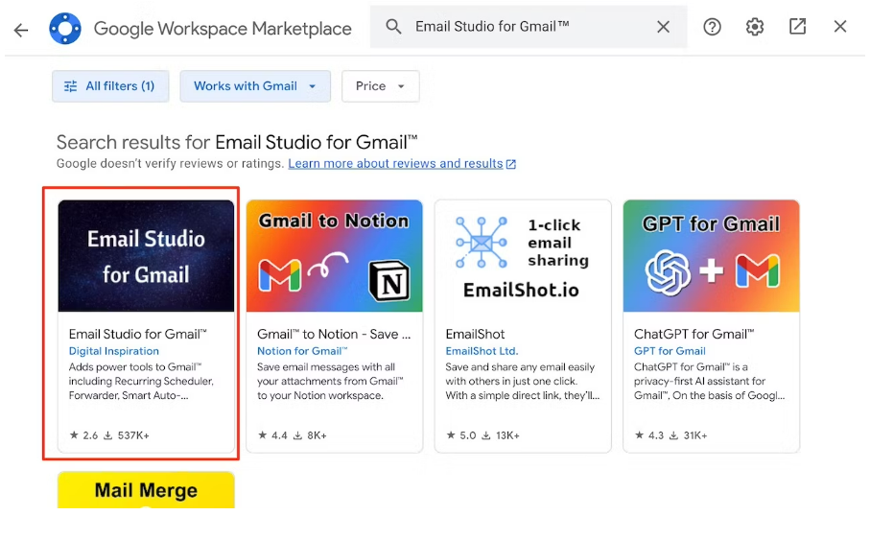Click the 13K+ download count
This screenshot has height=539, width=870.
[501, 435]
